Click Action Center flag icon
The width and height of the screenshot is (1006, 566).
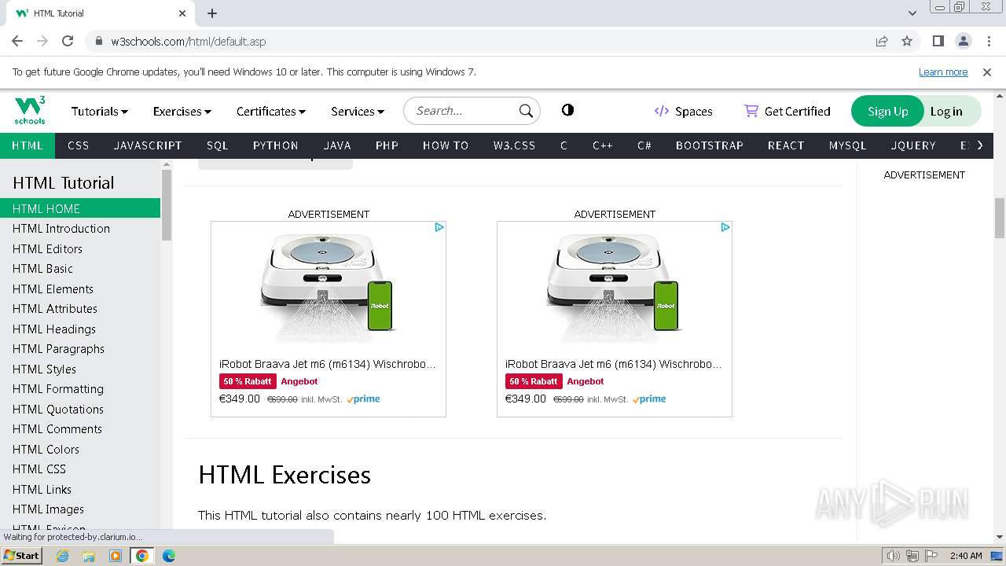(930, 556)
